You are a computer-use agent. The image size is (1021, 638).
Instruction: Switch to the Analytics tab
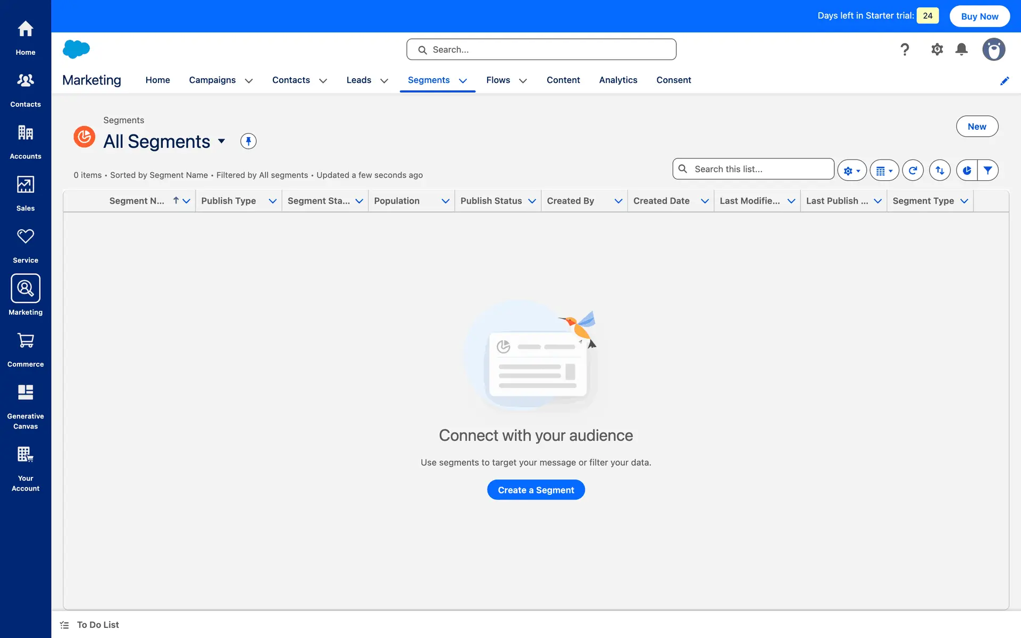pos(618,80)
